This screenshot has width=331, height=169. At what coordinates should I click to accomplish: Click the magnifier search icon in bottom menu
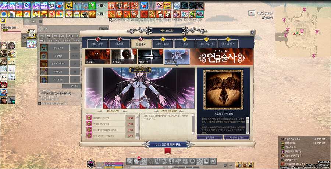(x=130, y=161)
